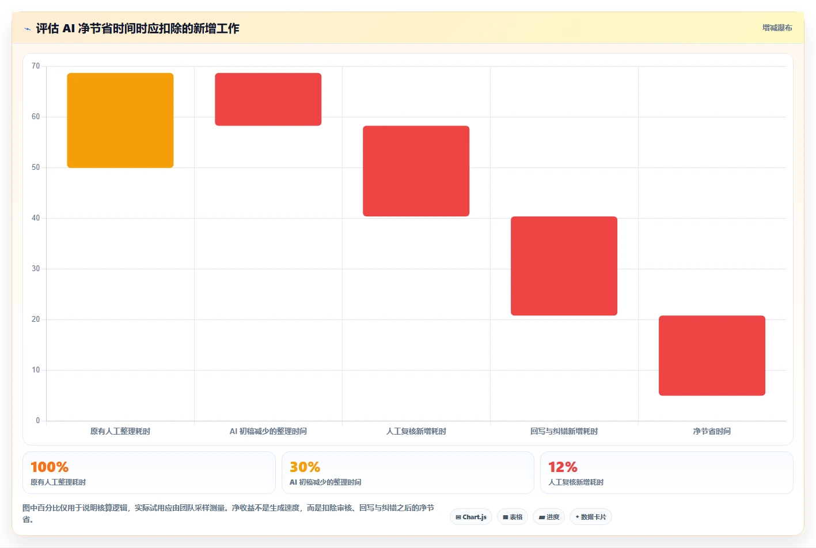Image resolution: width=816 pixels, height=548 pixels.
Task: Click the 回写与纠错新增耗时 axis label
Action: 564,431
